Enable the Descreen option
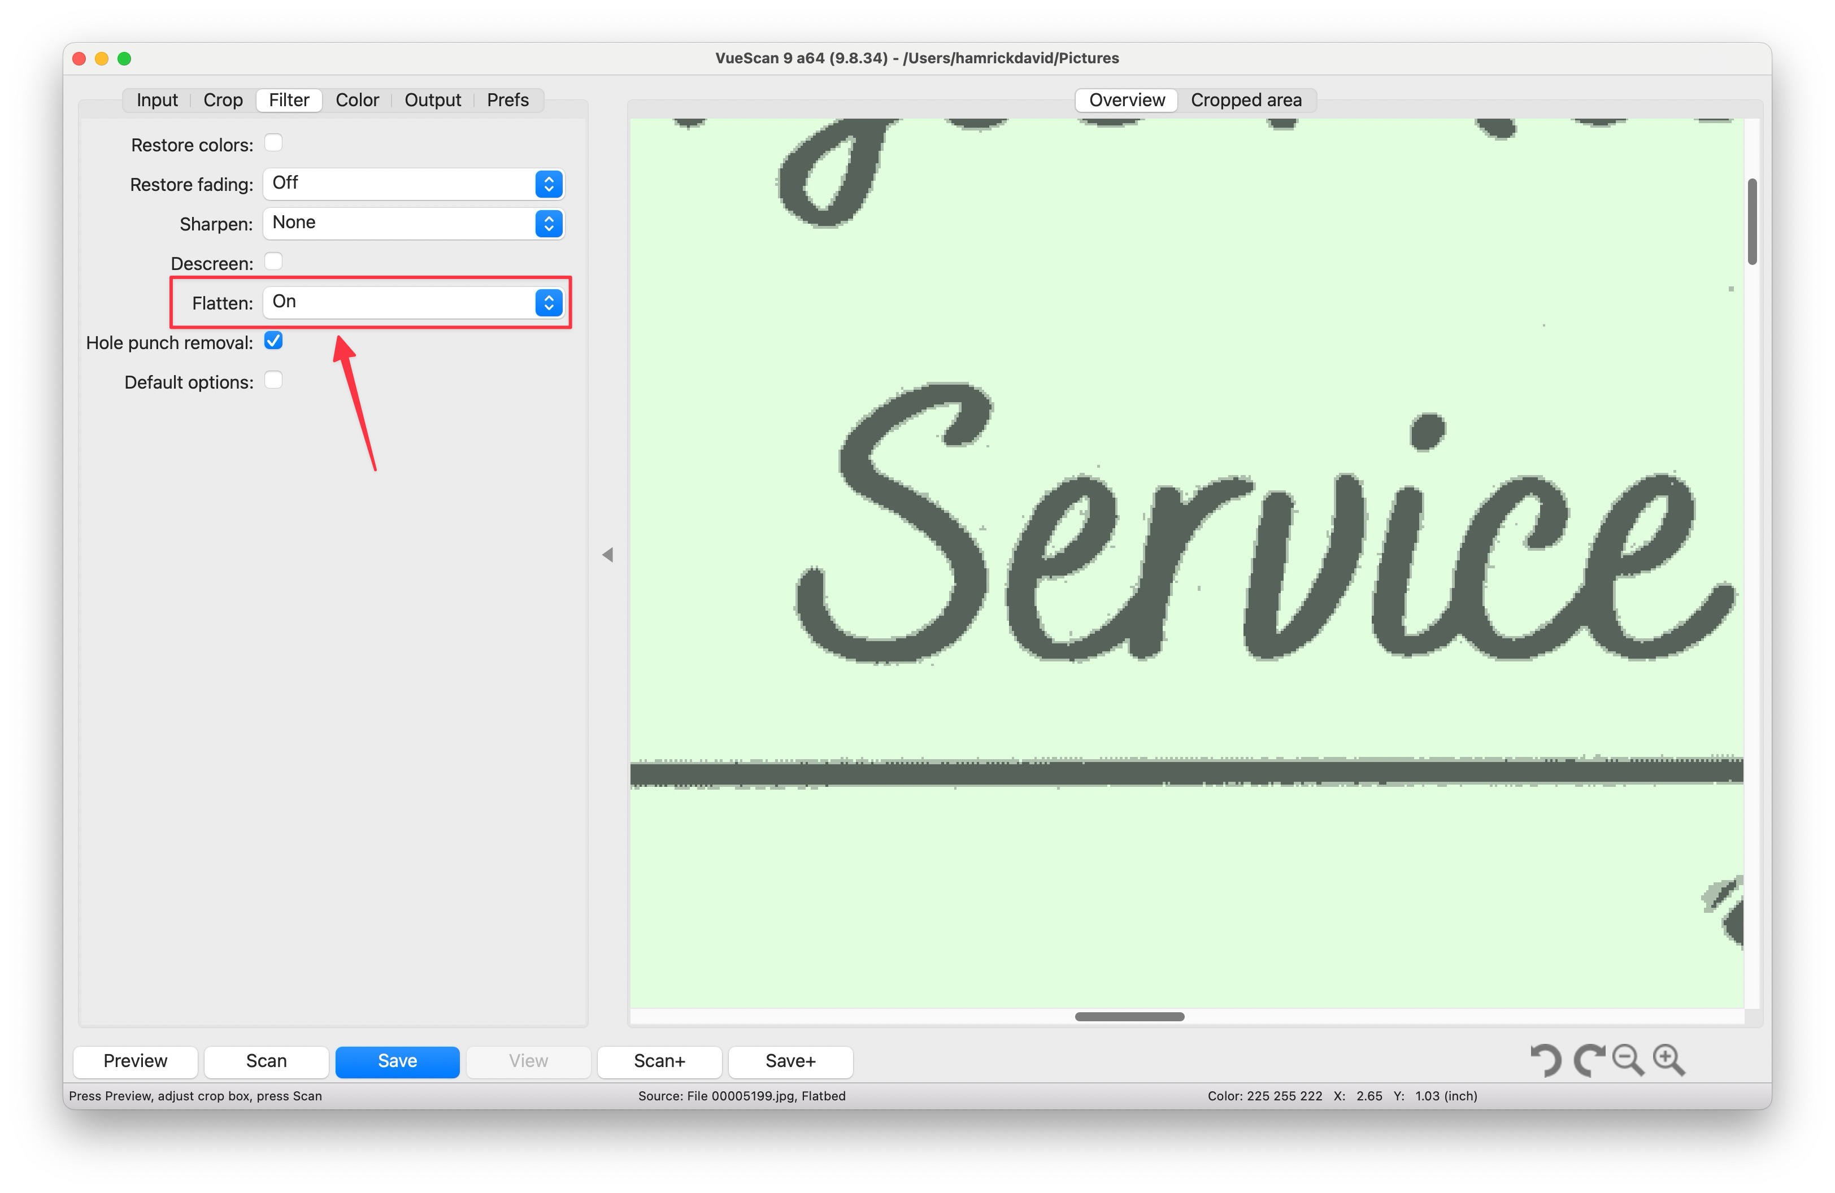1835x1193 pixels. coord(273,262)
